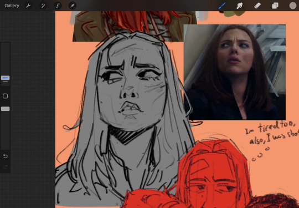Select the blue Brush tool
Viewport: 299px width, 208px height.
[x=222, y=6]
